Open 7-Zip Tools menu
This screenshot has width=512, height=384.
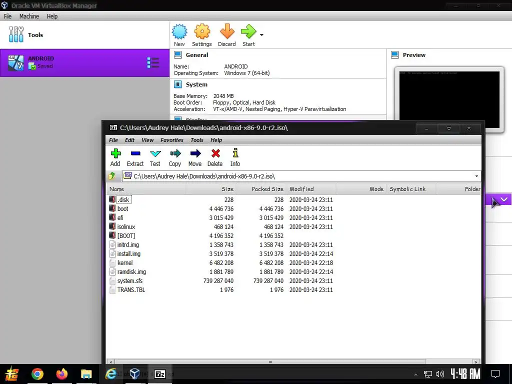pos(197,140)
